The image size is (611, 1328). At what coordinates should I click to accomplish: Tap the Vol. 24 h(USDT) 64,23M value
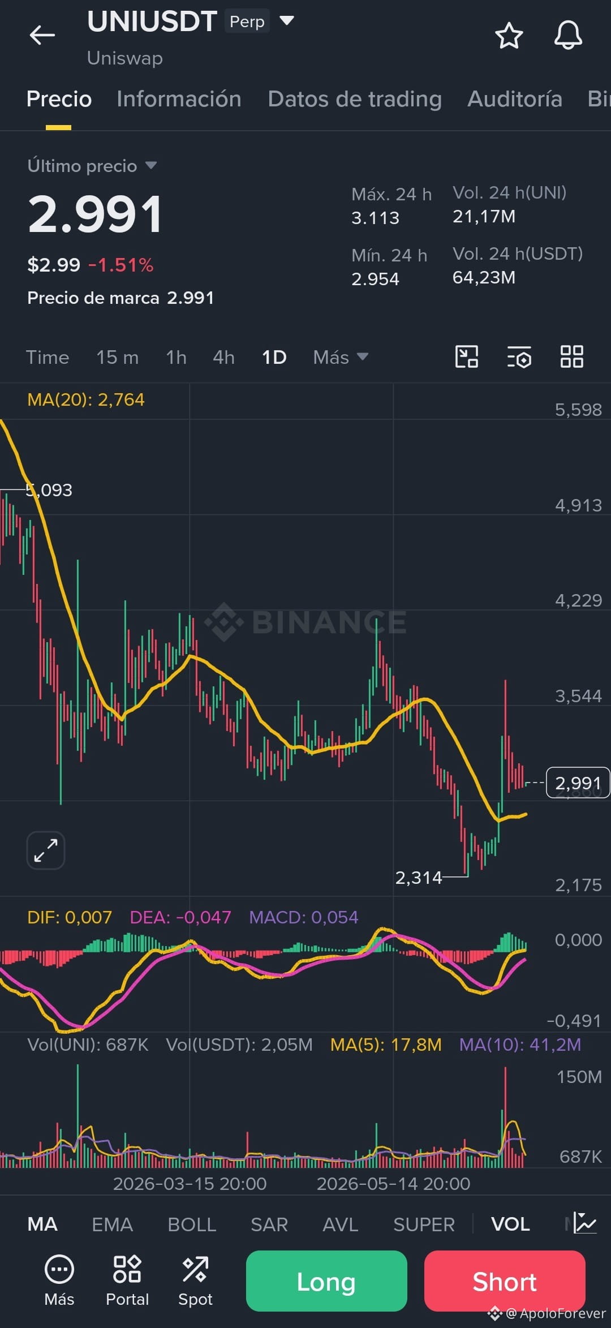pyautogui.click(x=484, y=278)
